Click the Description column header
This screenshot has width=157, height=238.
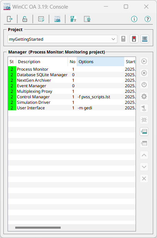42,62
